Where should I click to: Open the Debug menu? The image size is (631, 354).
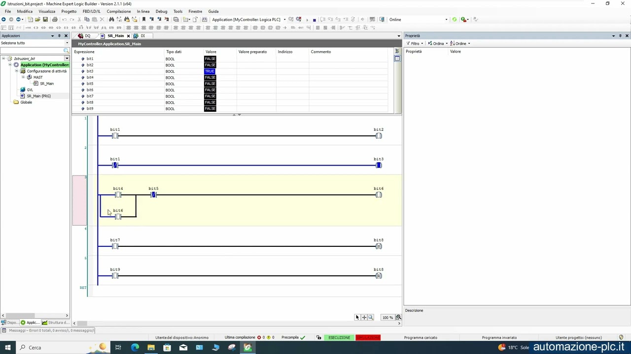coord(161,11)
